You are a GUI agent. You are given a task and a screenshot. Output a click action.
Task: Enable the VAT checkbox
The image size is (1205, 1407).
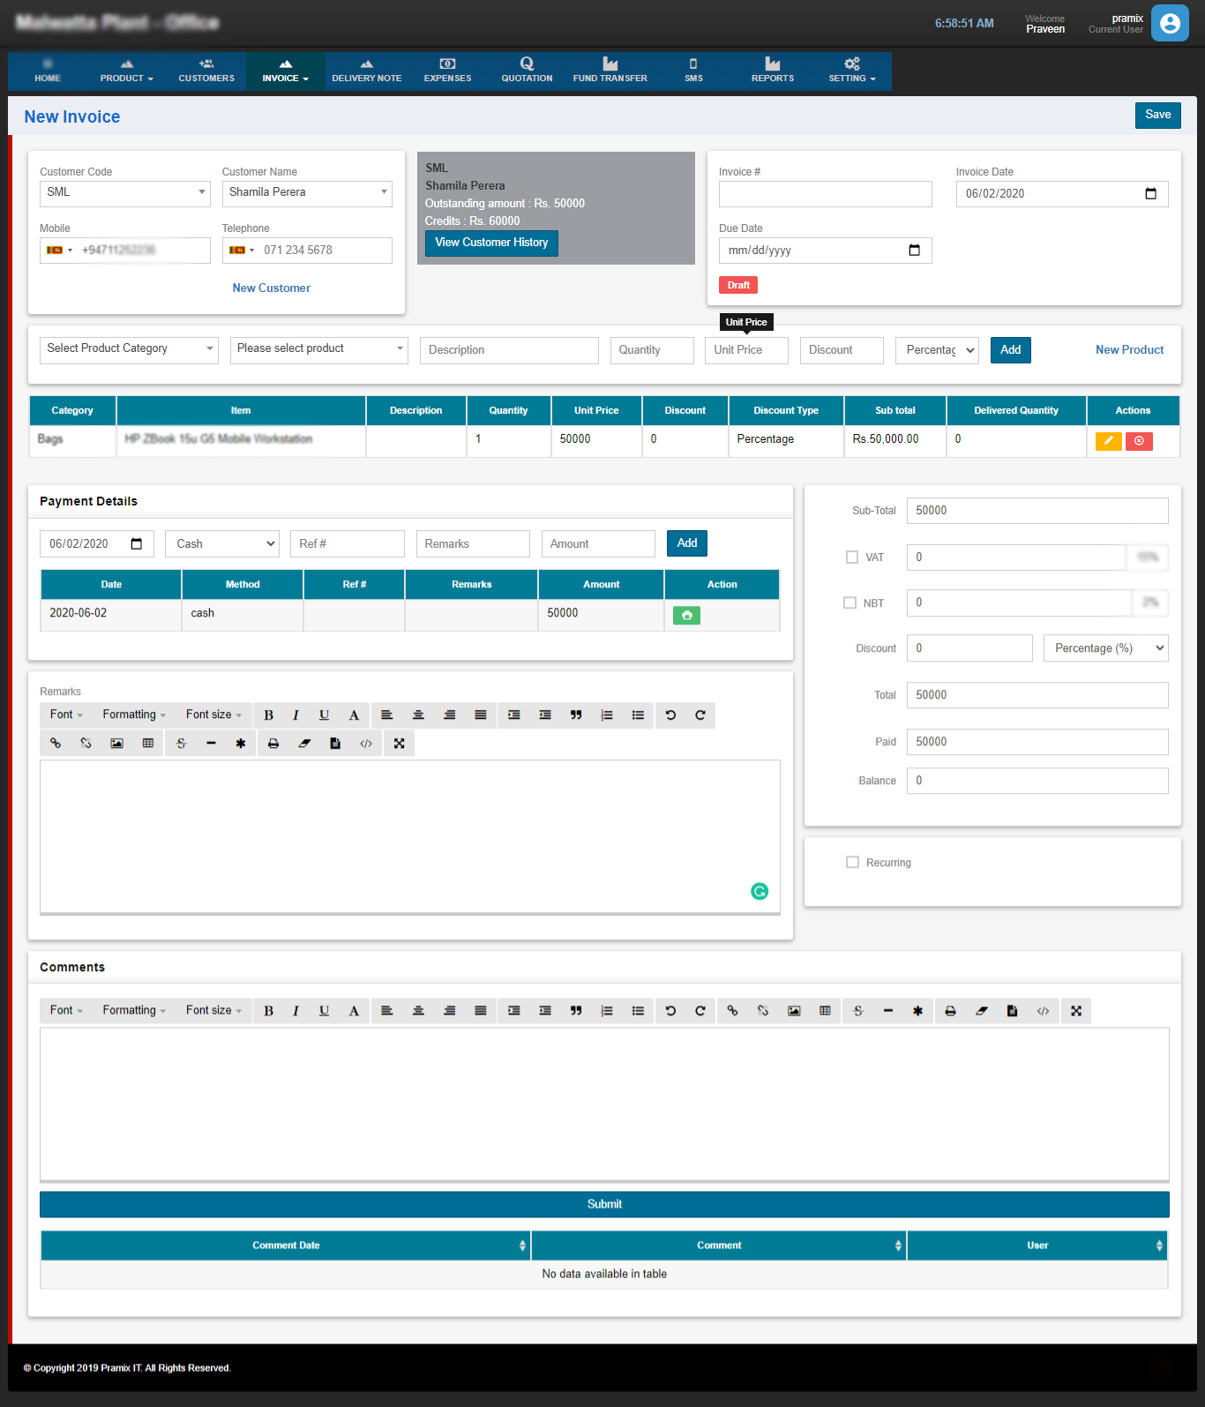tap(852, 558)
